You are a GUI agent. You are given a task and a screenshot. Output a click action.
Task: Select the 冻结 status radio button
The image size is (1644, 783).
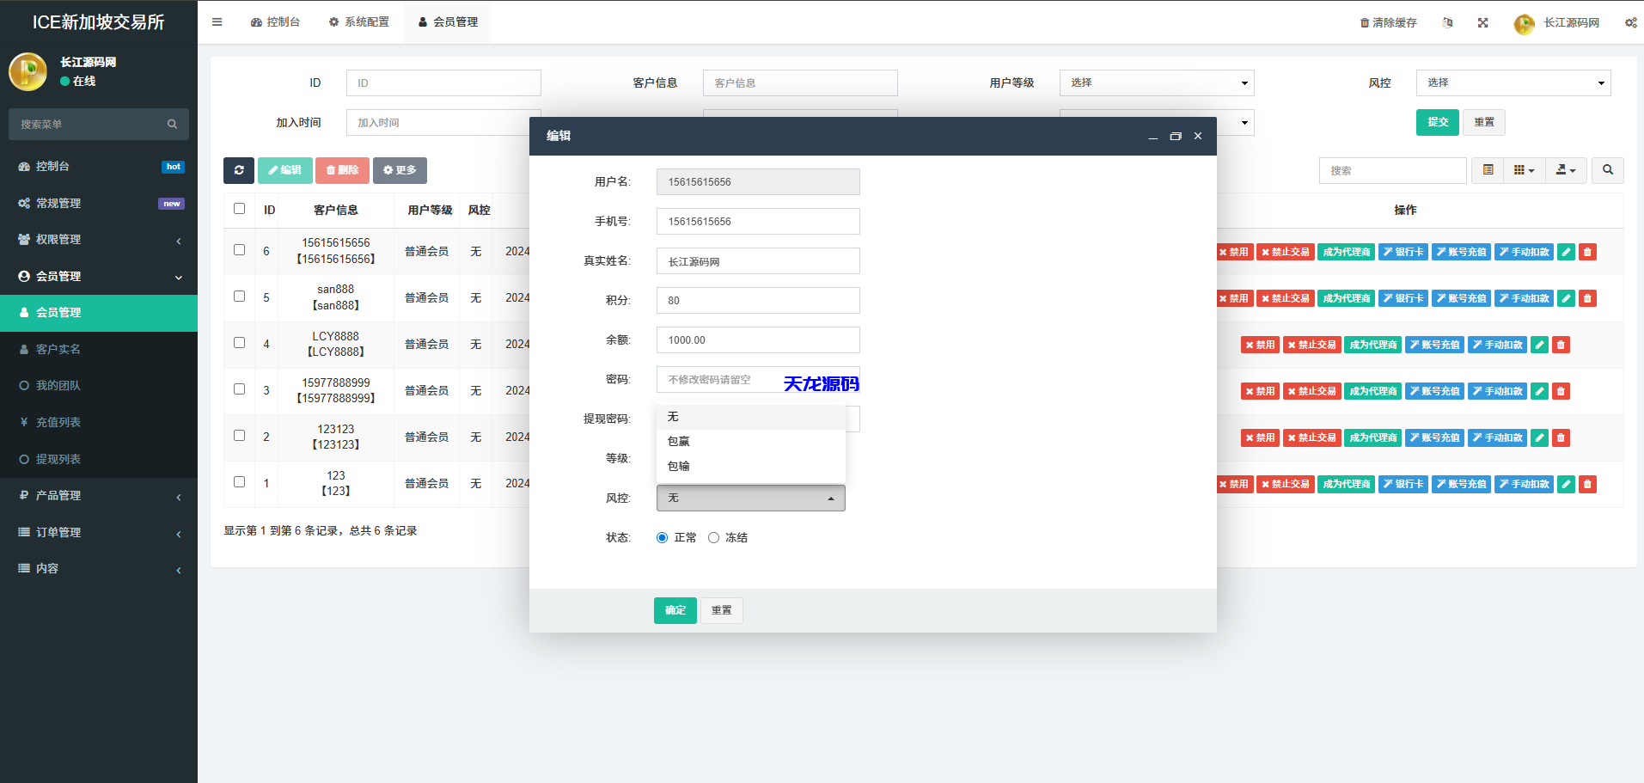coord(714,537)
